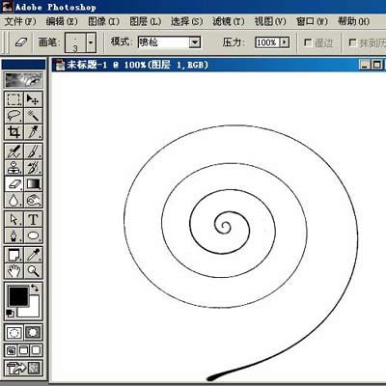Switch to Quick Mask mode
386x386 pixels.
click(x=33, y=332)
